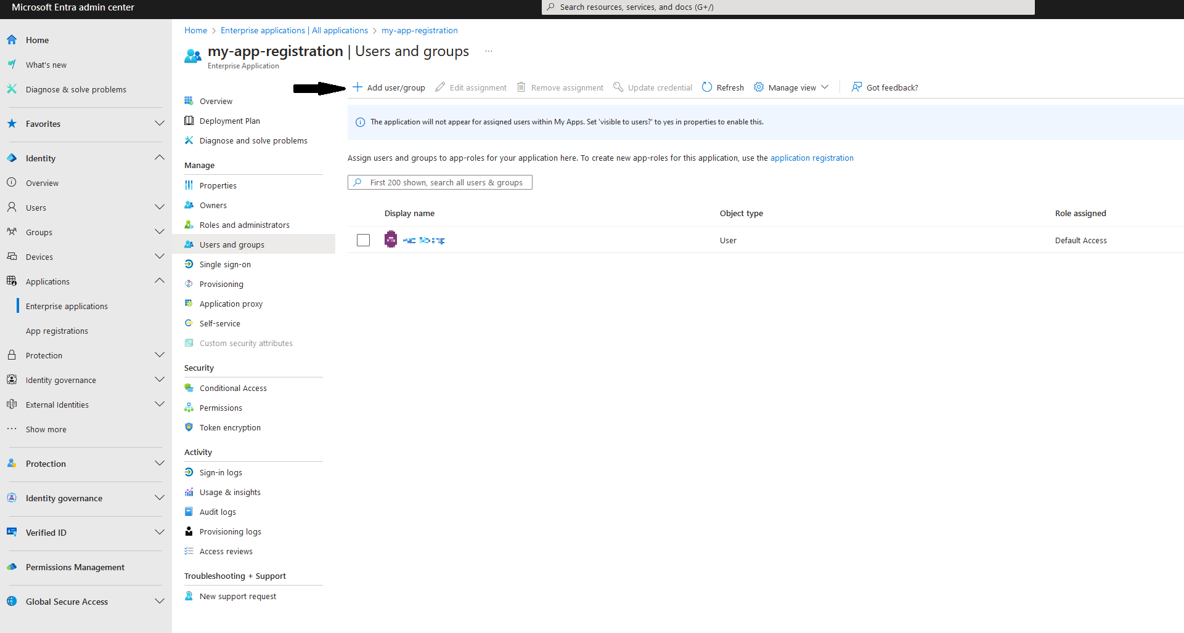Expand the Global Secure Access chevron
The image size is (1184, 633).
click(160, 601)
